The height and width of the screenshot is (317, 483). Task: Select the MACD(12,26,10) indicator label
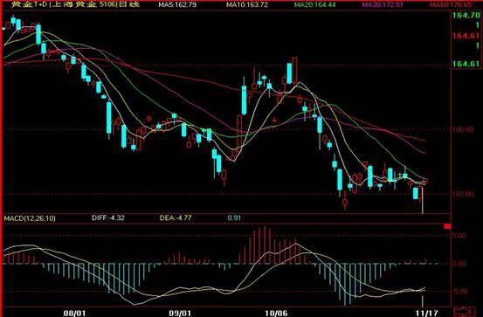point(30,218)
